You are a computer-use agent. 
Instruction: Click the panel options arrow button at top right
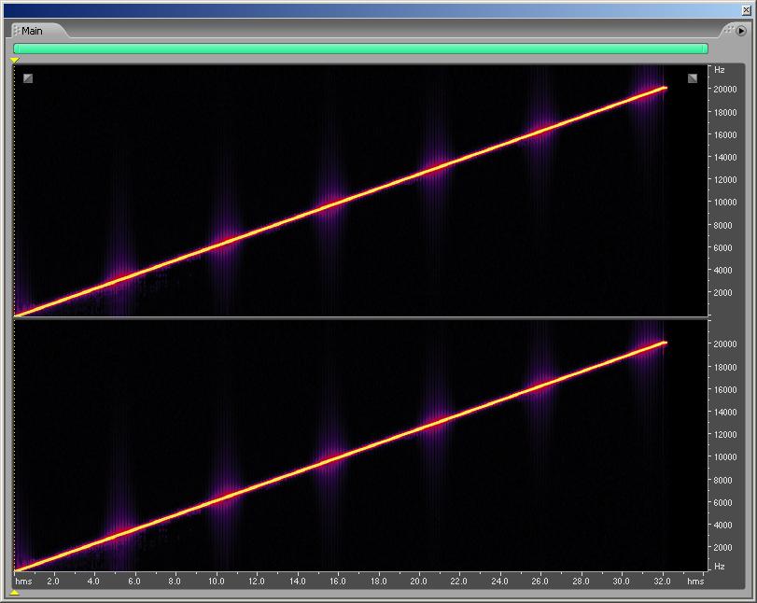pyautogui.click(x=740, y=31)
